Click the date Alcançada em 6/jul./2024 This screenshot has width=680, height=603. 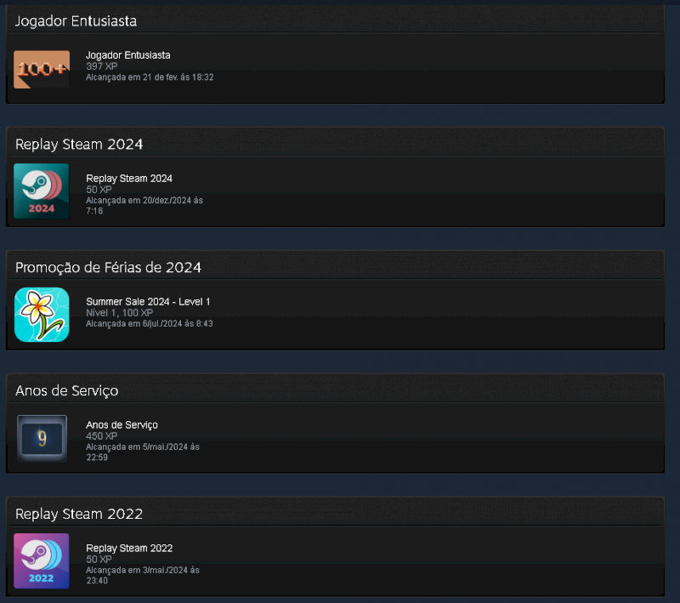150,324
